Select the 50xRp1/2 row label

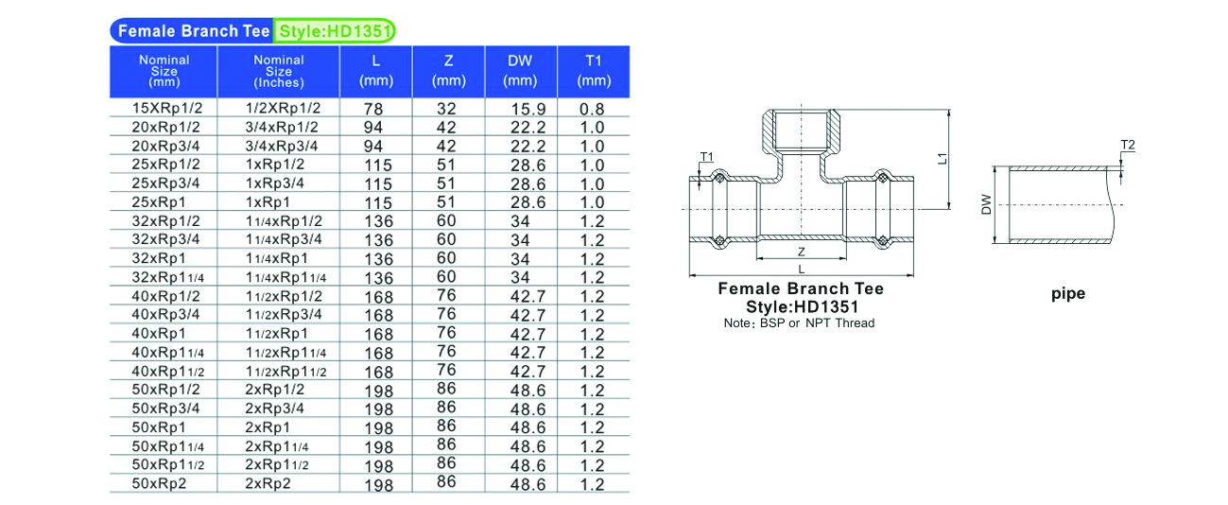[x=167, y=390]
